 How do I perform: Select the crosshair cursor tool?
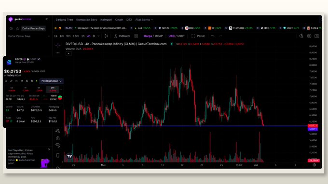(x=58, y=45)
